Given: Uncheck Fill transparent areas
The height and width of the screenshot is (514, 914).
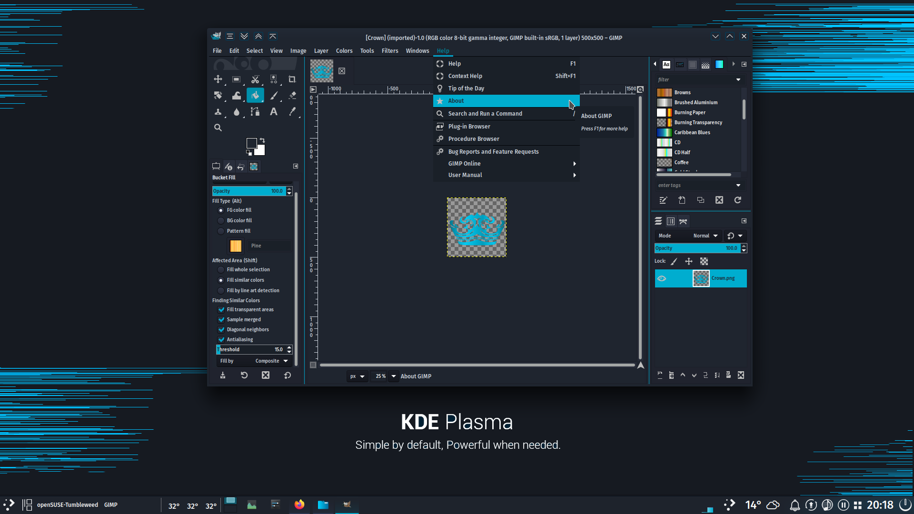Looking at the screenshot, I should 221,310.
